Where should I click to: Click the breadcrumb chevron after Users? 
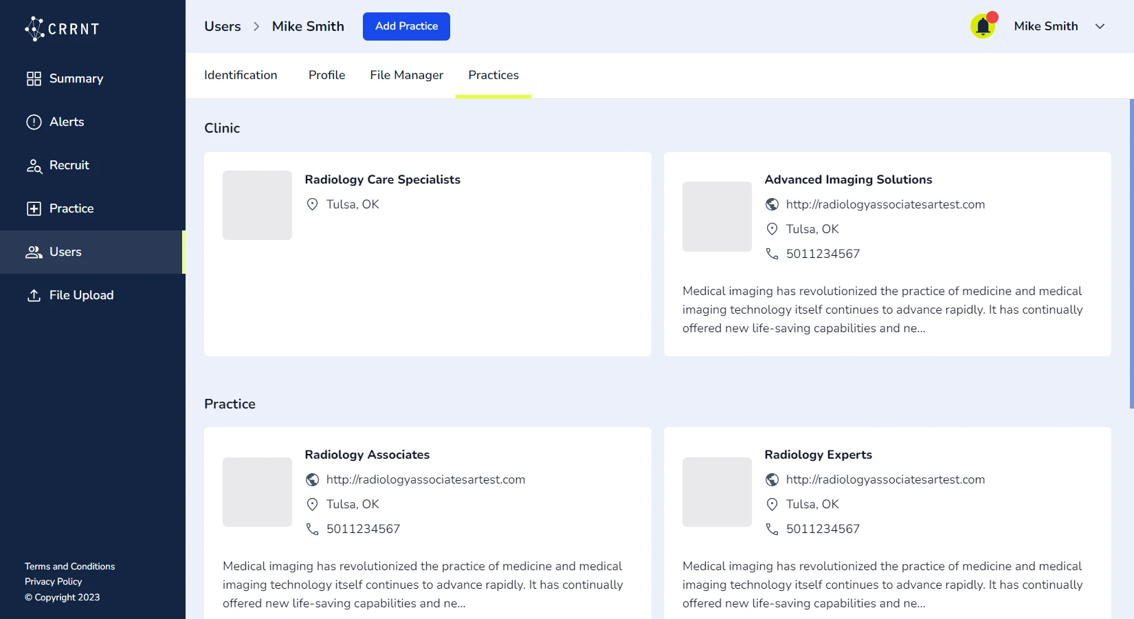coord(256,27)
